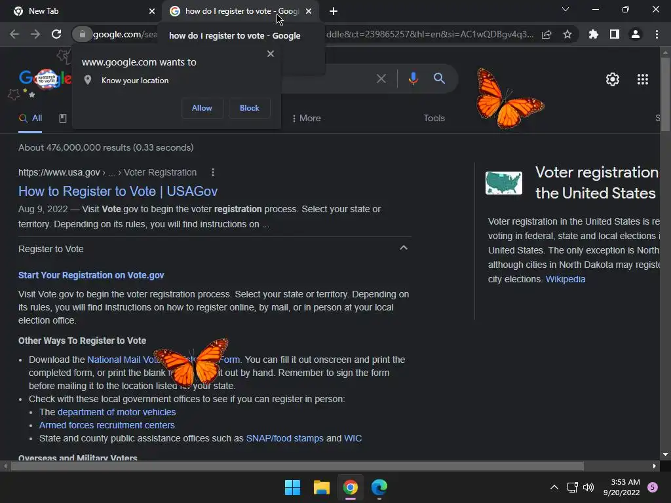
Task: Switch to the New Tab tab
Action: 80,11
